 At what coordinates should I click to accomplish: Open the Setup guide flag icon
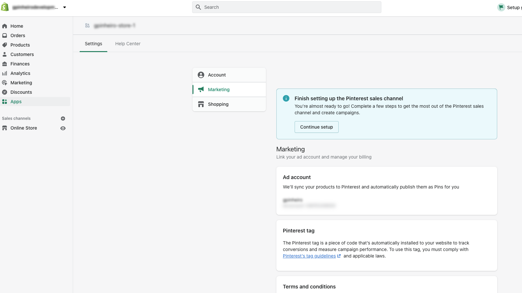click(x=501, y=7)
